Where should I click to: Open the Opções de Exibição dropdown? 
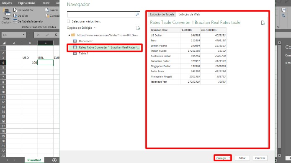point(81,28)
